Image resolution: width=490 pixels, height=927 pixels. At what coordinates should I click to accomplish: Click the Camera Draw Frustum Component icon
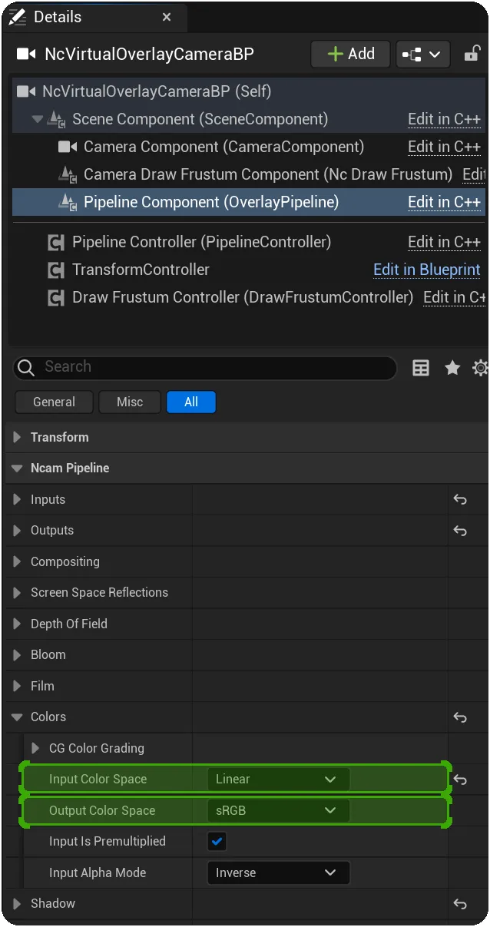(x=68, y=174)
